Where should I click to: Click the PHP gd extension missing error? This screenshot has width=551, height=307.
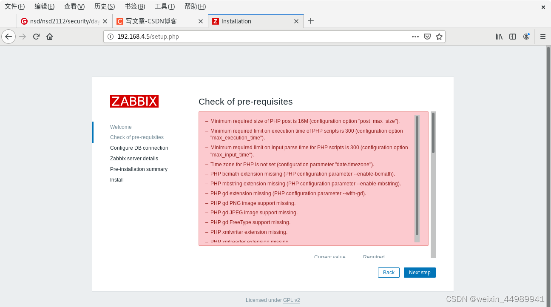[x=288, y=193]
